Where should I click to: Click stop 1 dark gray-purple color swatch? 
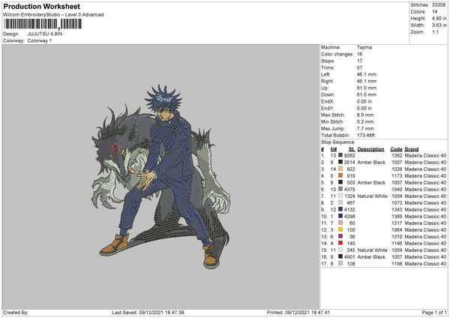[x=340, y=155]
